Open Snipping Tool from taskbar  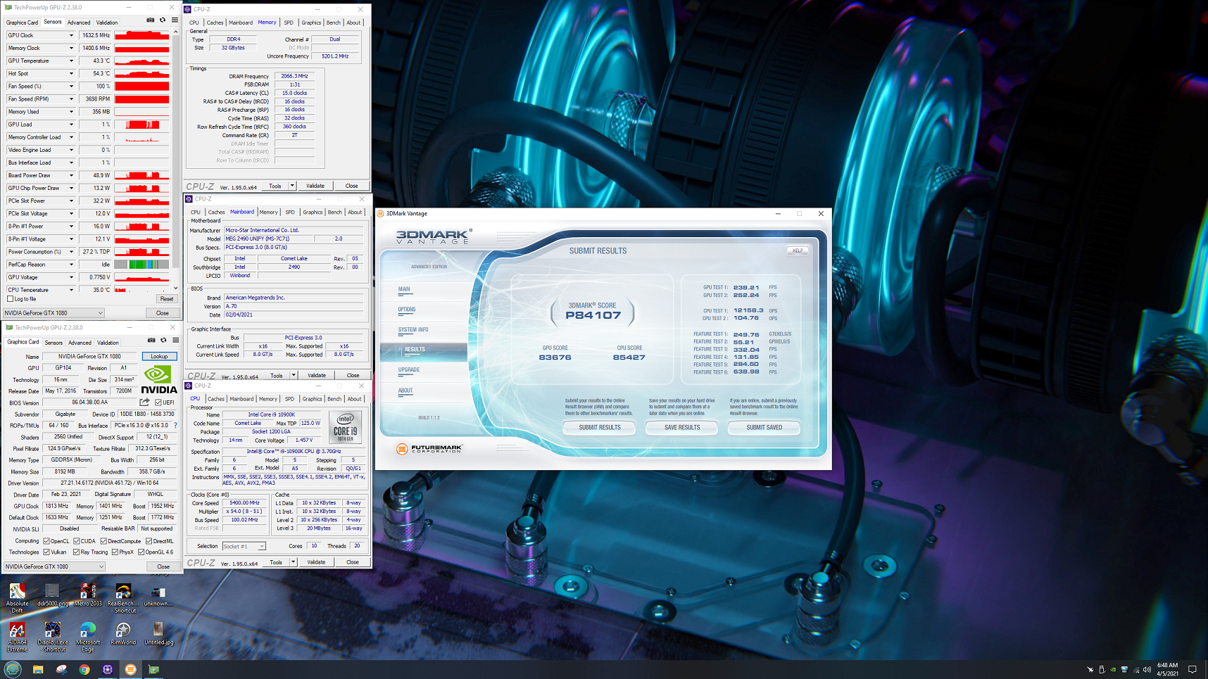tap(61, 669)
